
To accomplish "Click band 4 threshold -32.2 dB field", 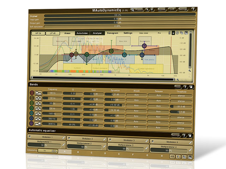I will click(181, 107).
